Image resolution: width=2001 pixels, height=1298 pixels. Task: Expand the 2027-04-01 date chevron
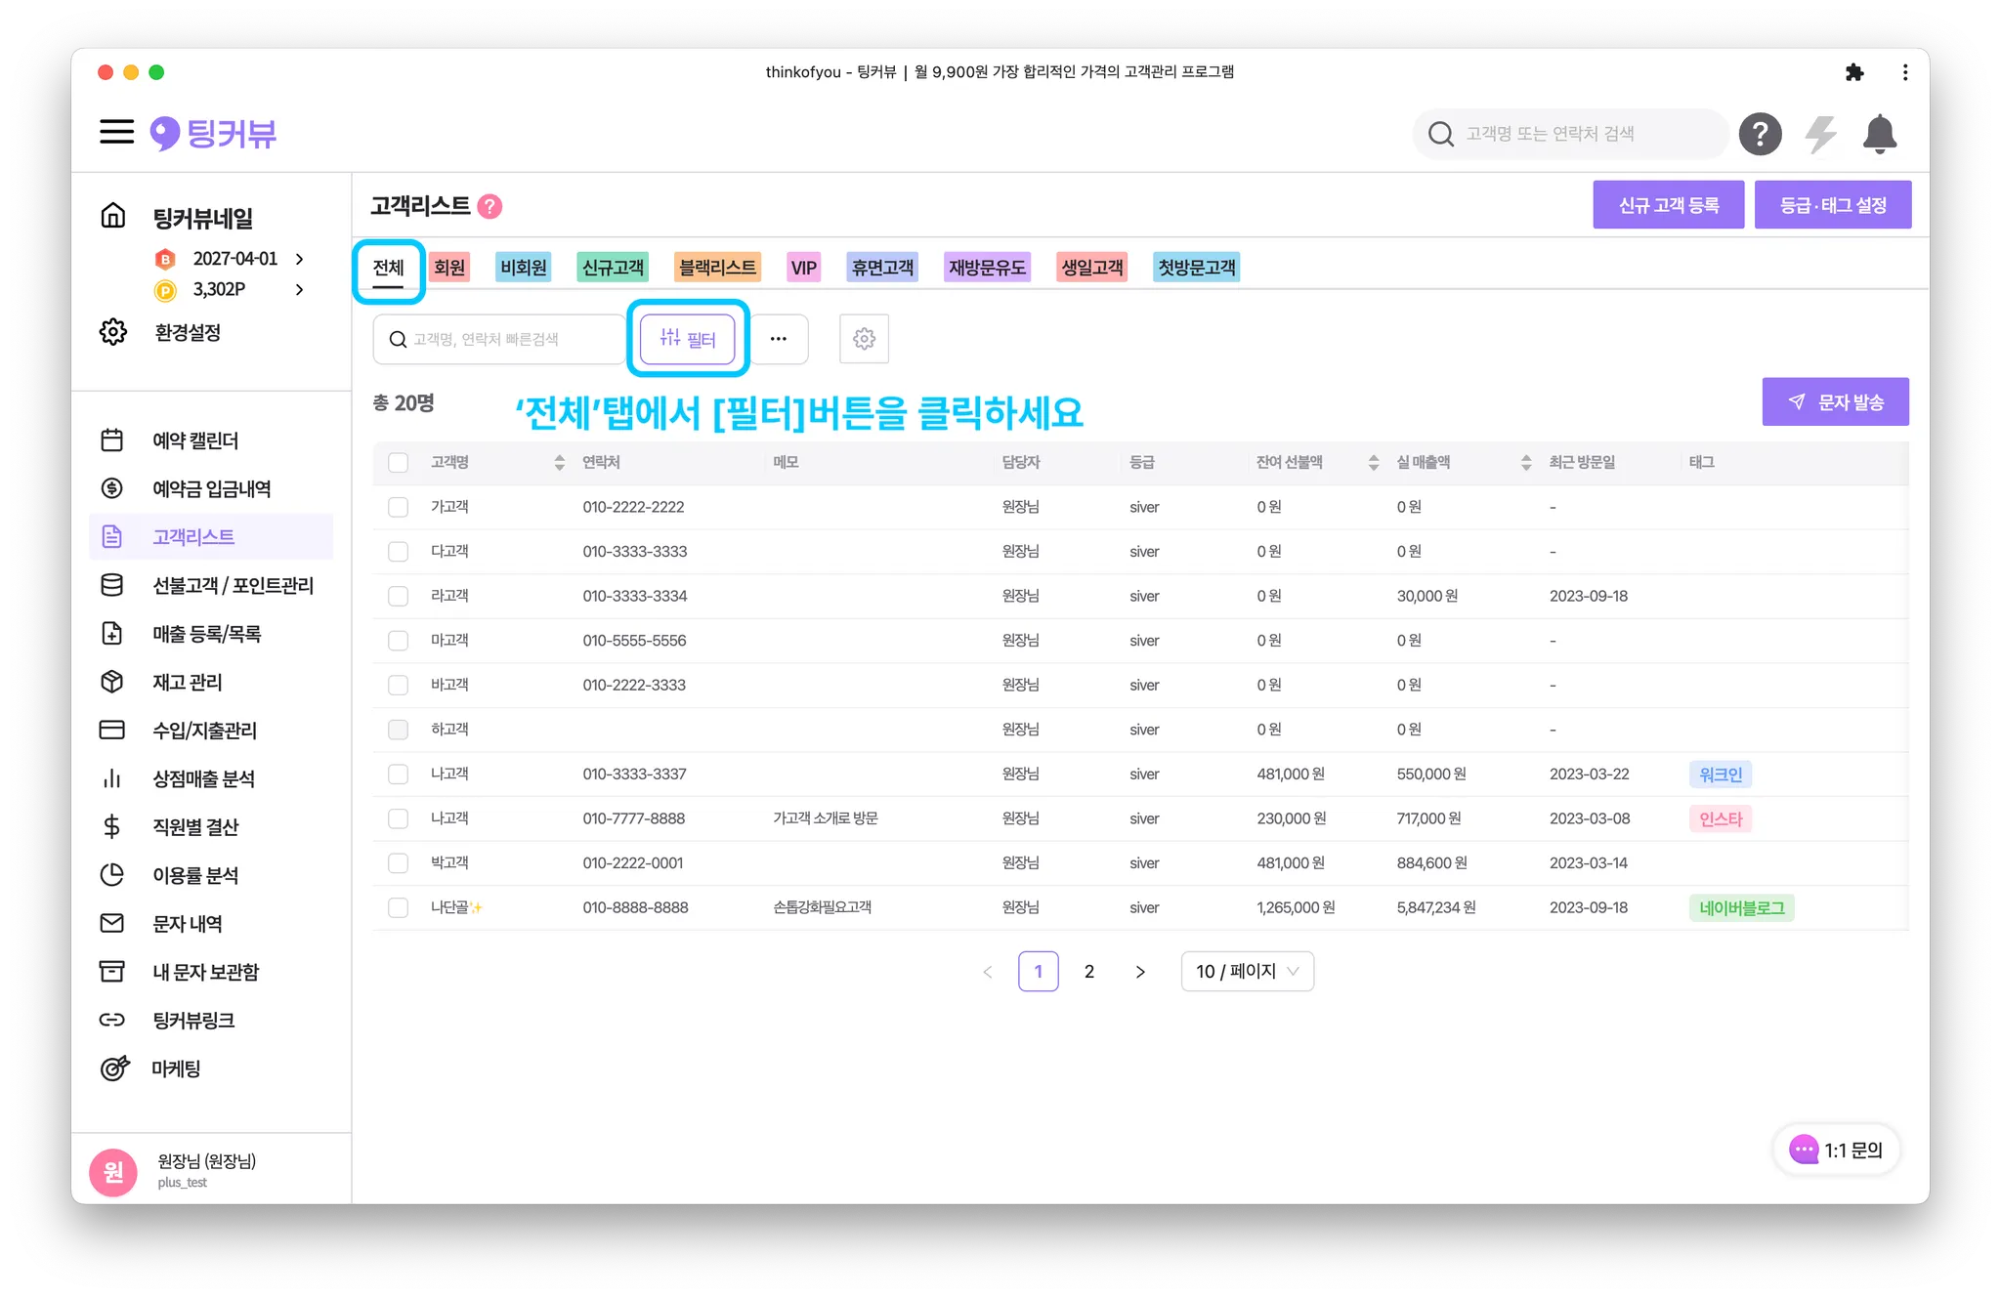pos(300,259)
